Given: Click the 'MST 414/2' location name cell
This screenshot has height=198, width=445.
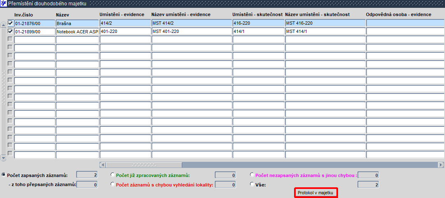Looking at the screenshot, I should [192, 23].
